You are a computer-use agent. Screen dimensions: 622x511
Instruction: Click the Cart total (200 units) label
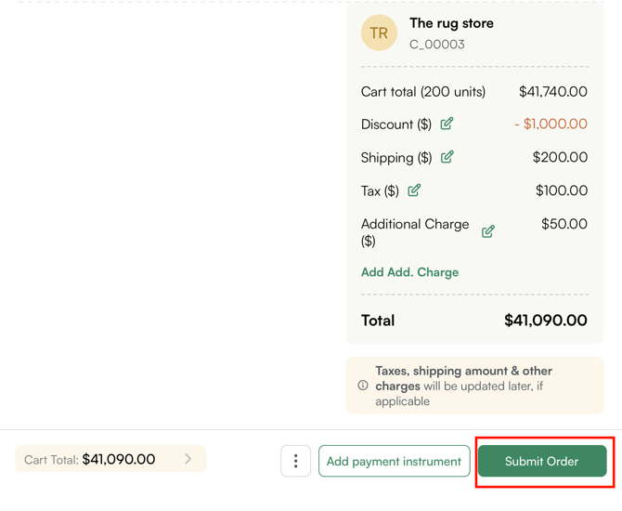coord(423,92)
